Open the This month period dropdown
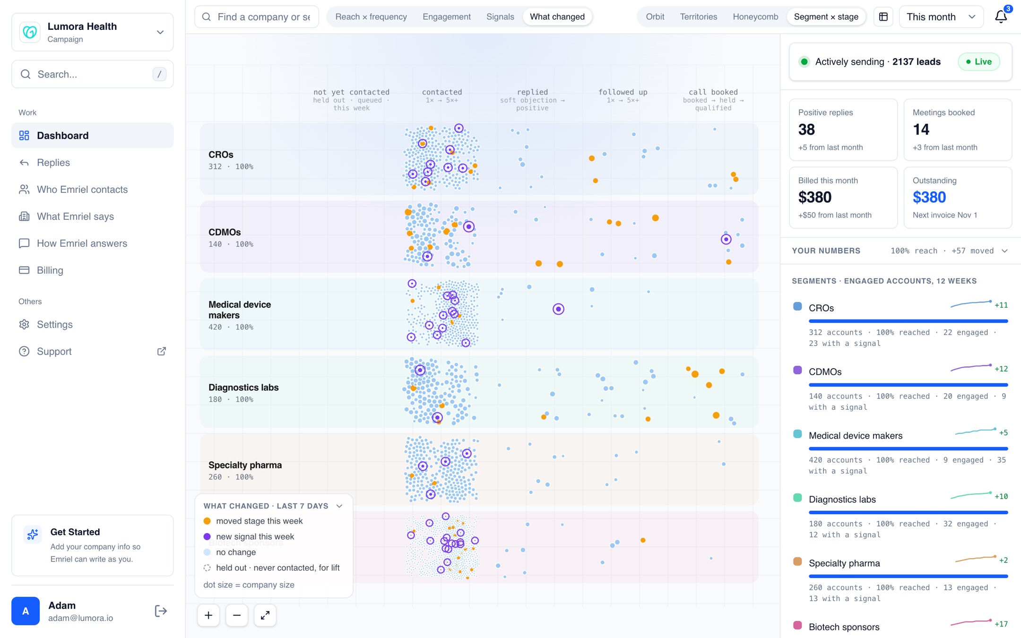1021x638 pixels. point(941,17)
